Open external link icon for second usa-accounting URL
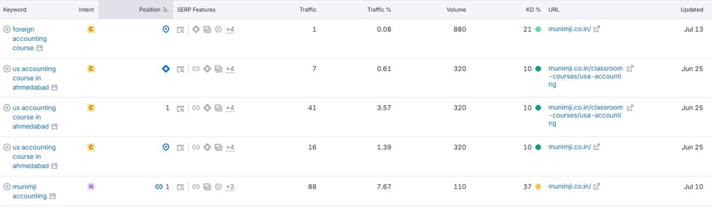 (x=630, y=108)
